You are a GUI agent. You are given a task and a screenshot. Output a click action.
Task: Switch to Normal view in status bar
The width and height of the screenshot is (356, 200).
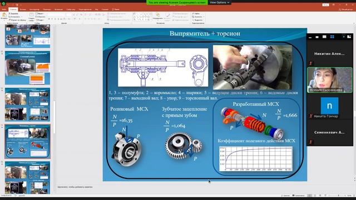pyautogui.click(x=309, y=196)
